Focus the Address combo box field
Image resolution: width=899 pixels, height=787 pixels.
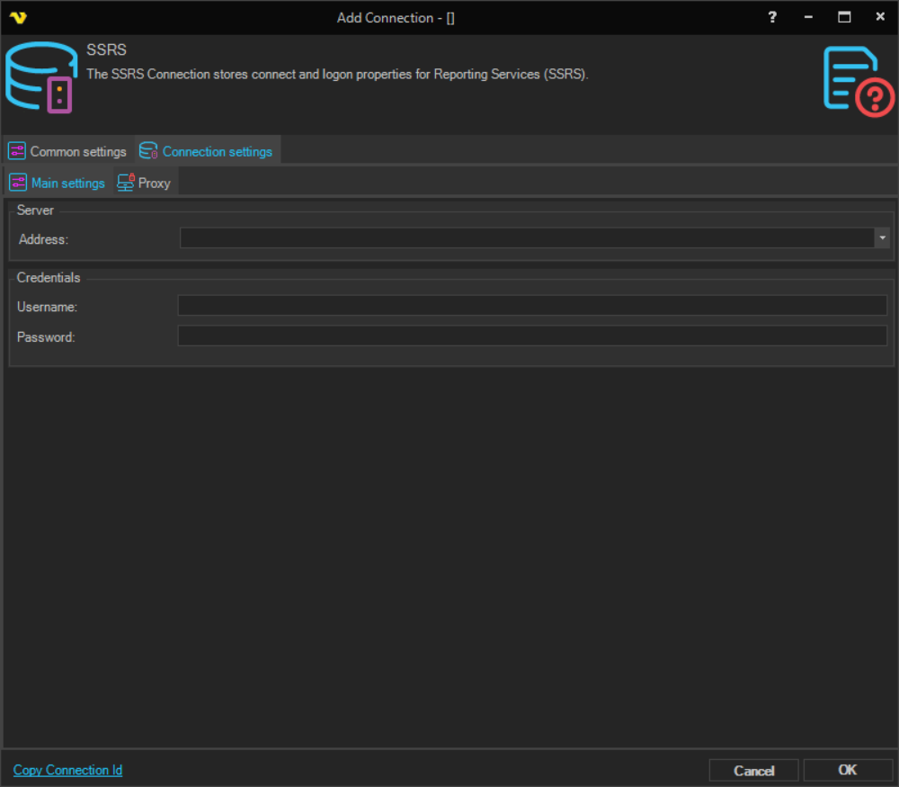point(527,237)
